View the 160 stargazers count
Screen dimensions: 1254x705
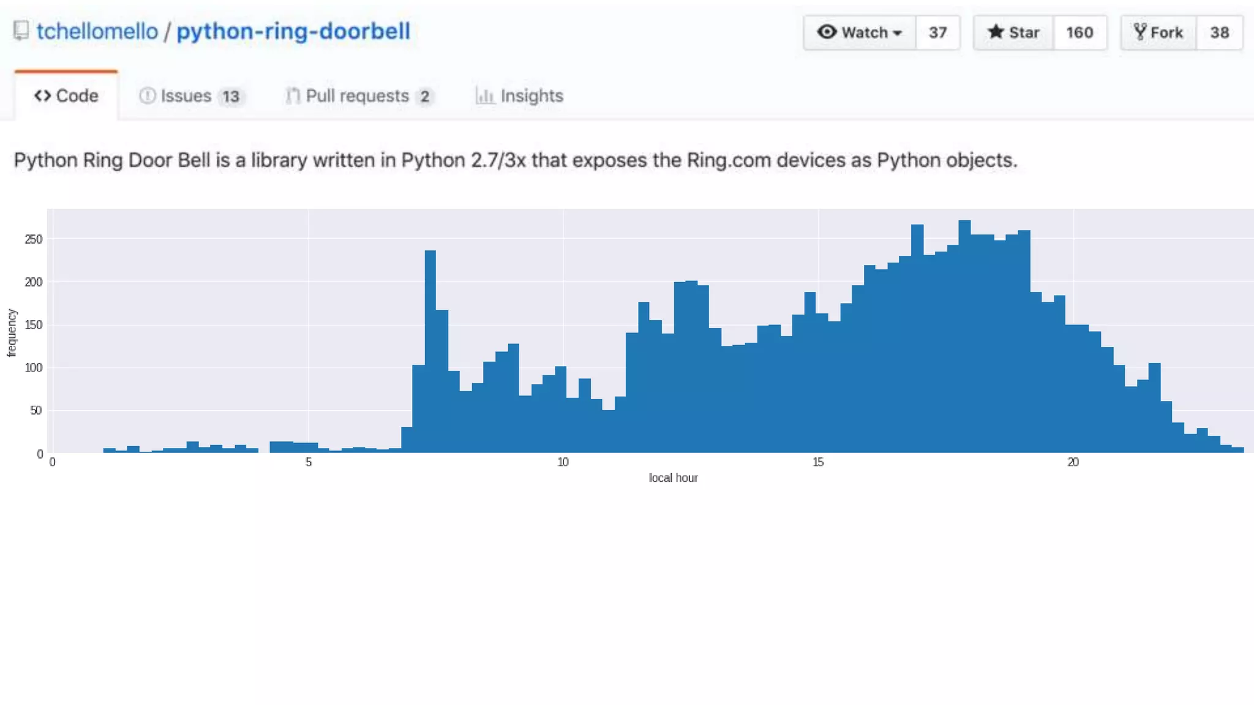pos(1079,32)
